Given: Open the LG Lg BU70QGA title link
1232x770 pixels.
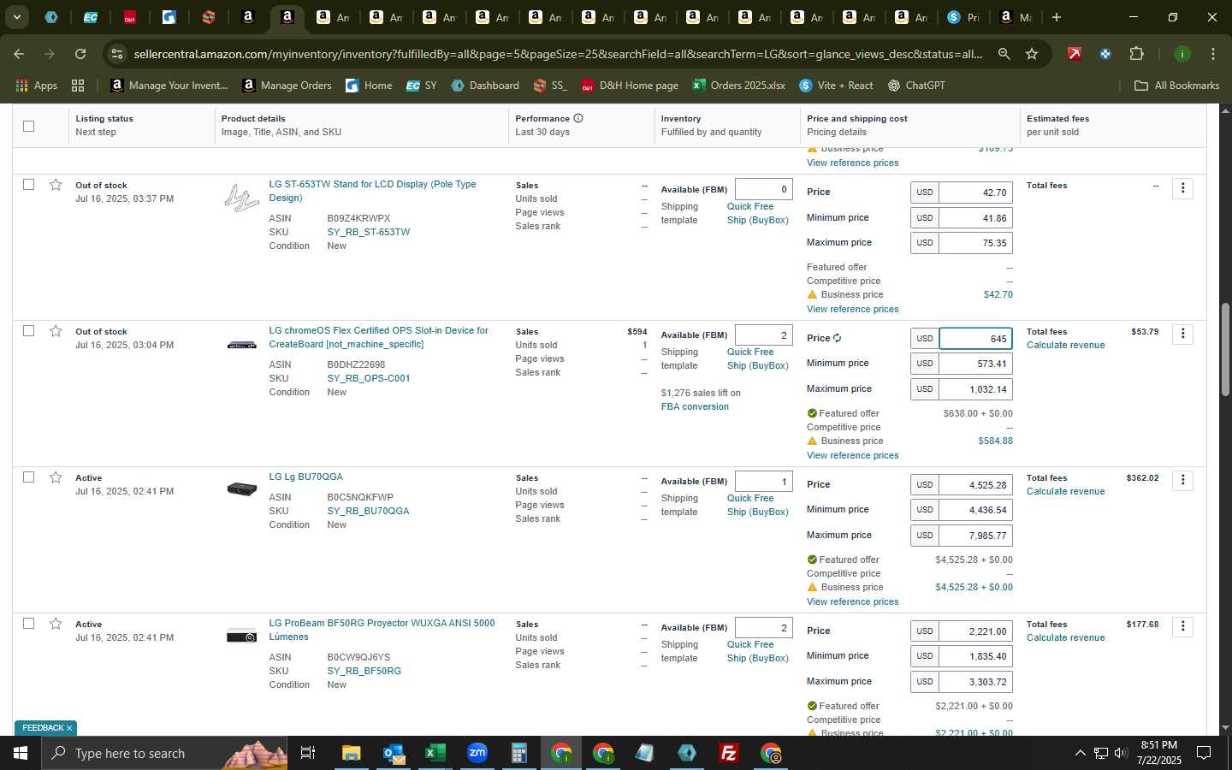Looking at the screenshot, I should (x=305, y=477).
